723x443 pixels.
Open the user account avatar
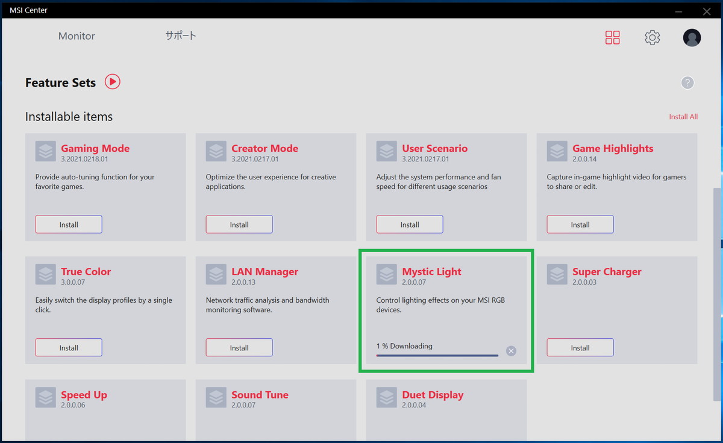click(x=692, y=37)
